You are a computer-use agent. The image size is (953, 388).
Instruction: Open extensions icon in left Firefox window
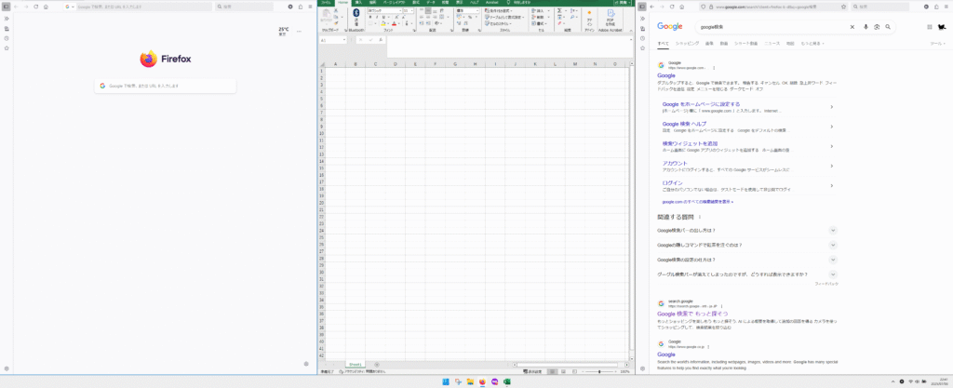tap(301, 7)
